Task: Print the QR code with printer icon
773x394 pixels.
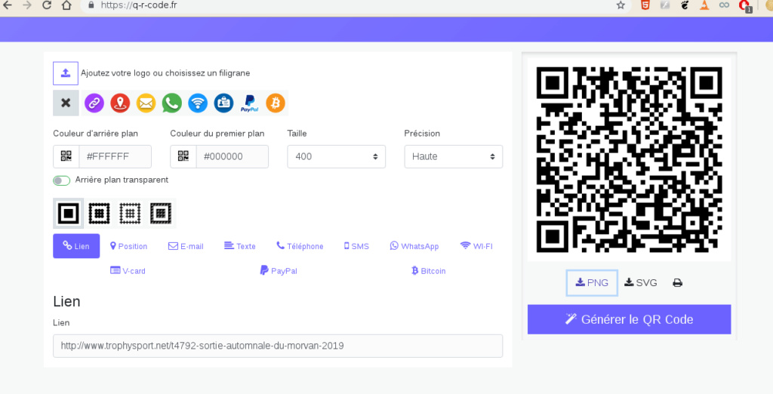Action: [677, 282]
